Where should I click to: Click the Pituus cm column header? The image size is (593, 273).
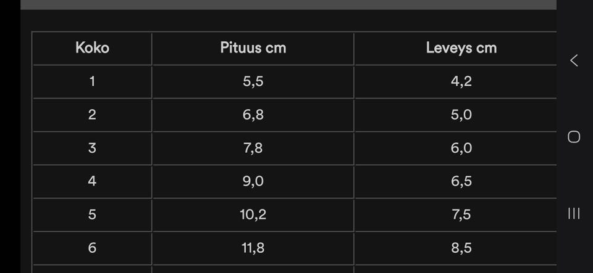pos(253,48)
